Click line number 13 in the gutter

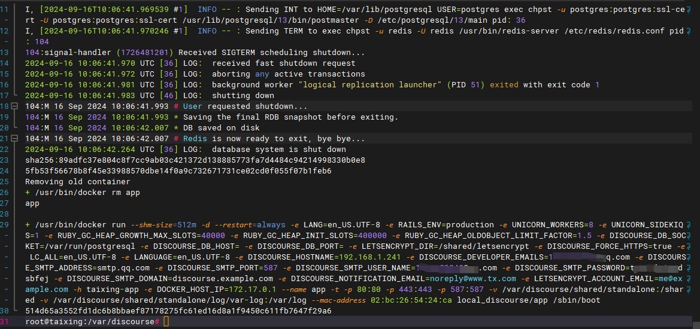click(x=5, y=53)
